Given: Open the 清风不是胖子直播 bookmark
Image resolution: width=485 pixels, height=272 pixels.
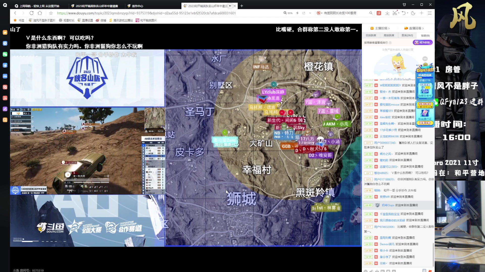Looking at the screenshot, I should coord(42,20).
